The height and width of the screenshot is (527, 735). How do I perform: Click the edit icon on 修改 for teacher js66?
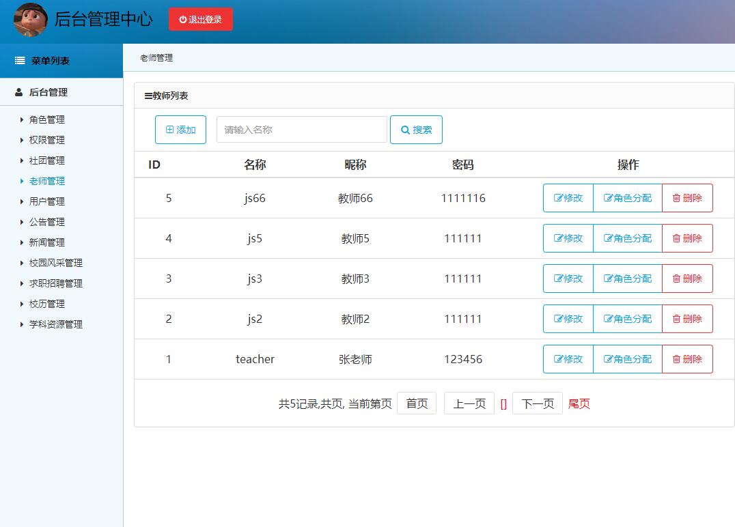click(x=557, y=198)
